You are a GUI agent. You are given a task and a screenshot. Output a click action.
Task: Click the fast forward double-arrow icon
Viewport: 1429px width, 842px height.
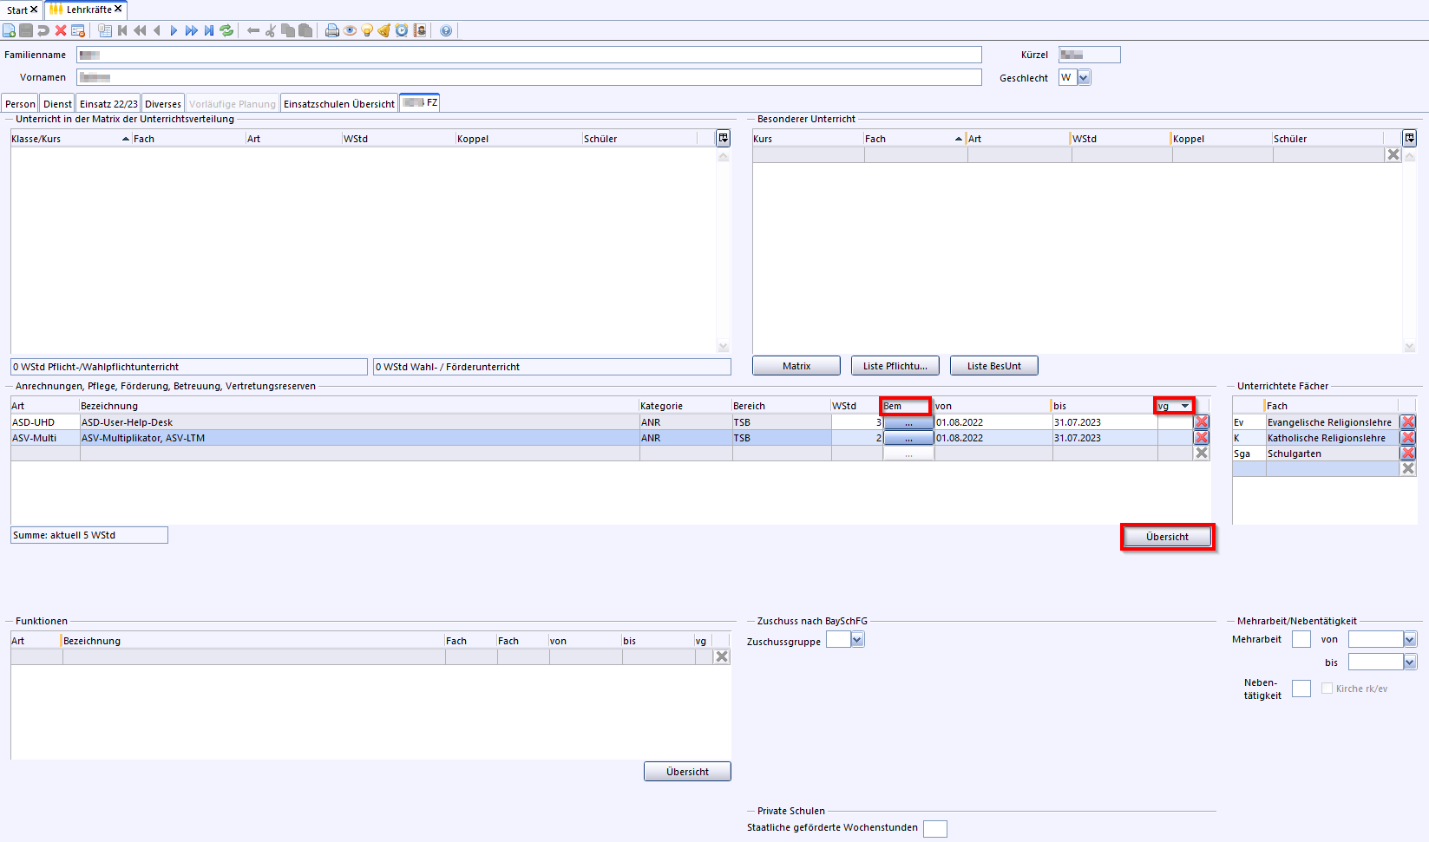click(x=191, y=30)
